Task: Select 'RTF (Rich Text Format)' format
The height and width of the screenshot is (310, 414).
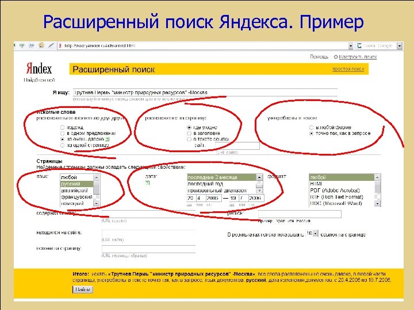Action: click(x=342, y=197)
